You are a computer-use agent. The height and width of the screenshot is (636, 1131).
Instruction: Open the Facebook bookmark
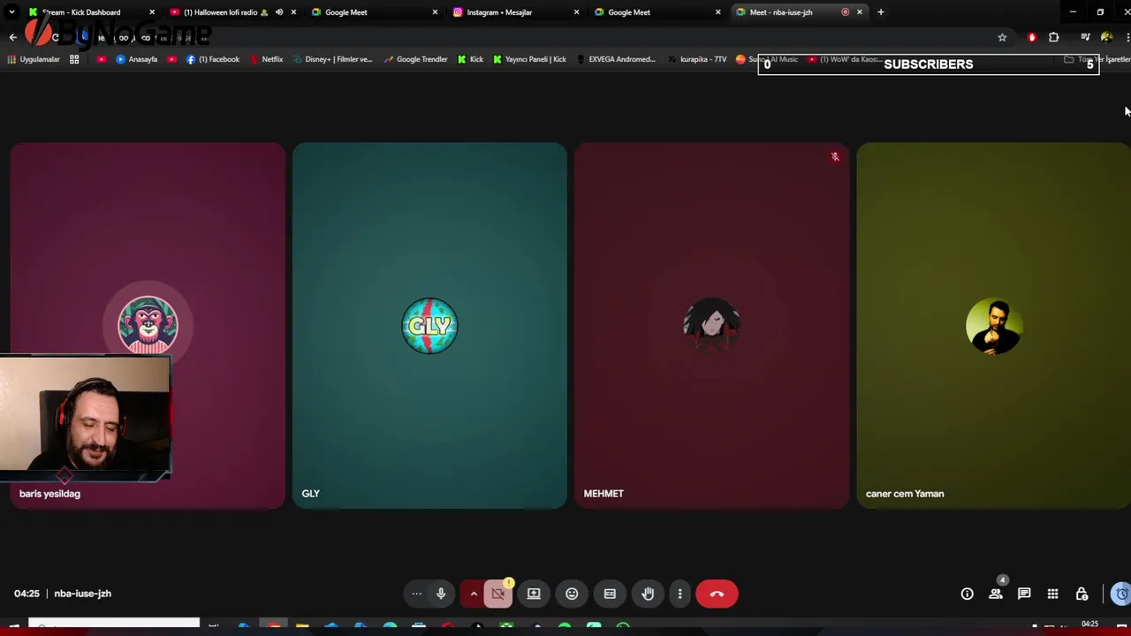click(212, 59)
